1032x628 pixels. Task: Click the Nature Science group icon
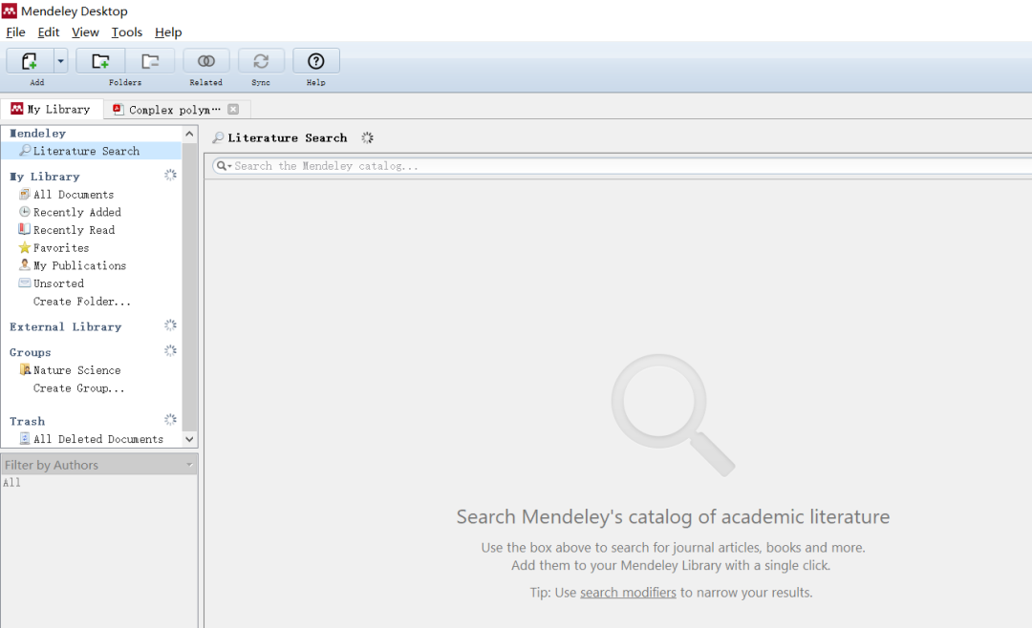tap(25, 369)
